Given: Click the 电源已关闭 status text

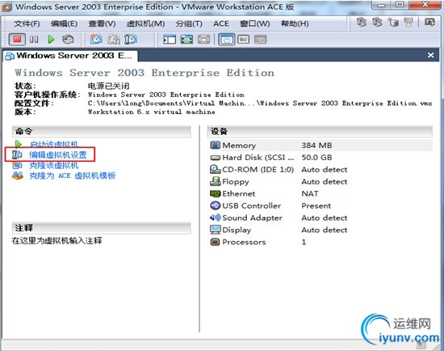Looking at the screenshot, I should 108,86.
